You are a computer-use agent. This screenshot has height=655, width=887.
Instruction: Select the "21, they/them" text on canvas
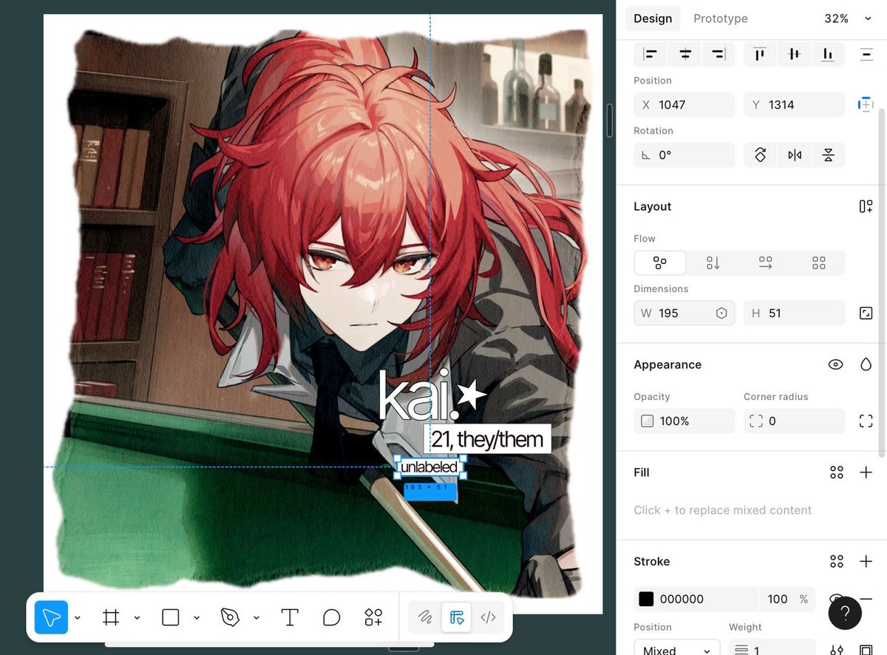click(x=487, y=439)
